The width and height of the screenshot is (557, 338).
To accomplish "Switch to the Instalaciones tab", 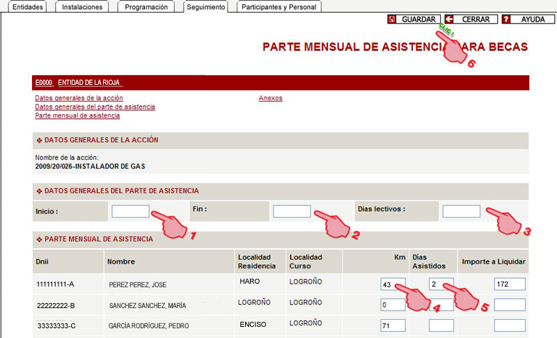I will 82,7.
